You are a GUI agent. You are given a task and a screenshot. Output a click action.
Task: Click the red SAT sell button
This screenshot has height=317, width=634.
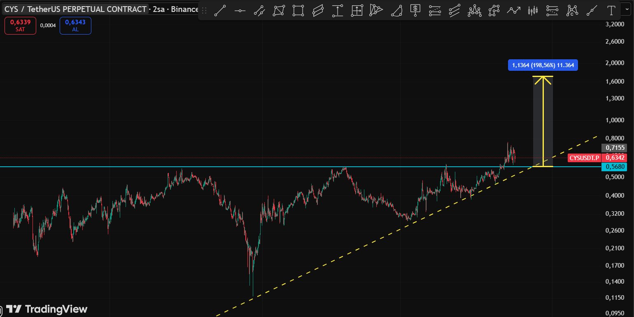tap(20, 26)
